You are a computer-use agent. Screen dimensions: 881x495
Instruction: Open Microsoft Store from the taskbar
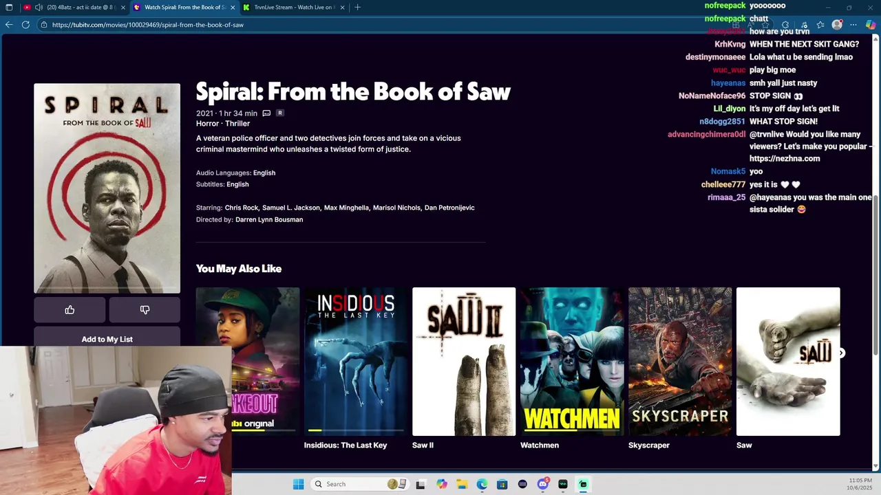point(502,484)
